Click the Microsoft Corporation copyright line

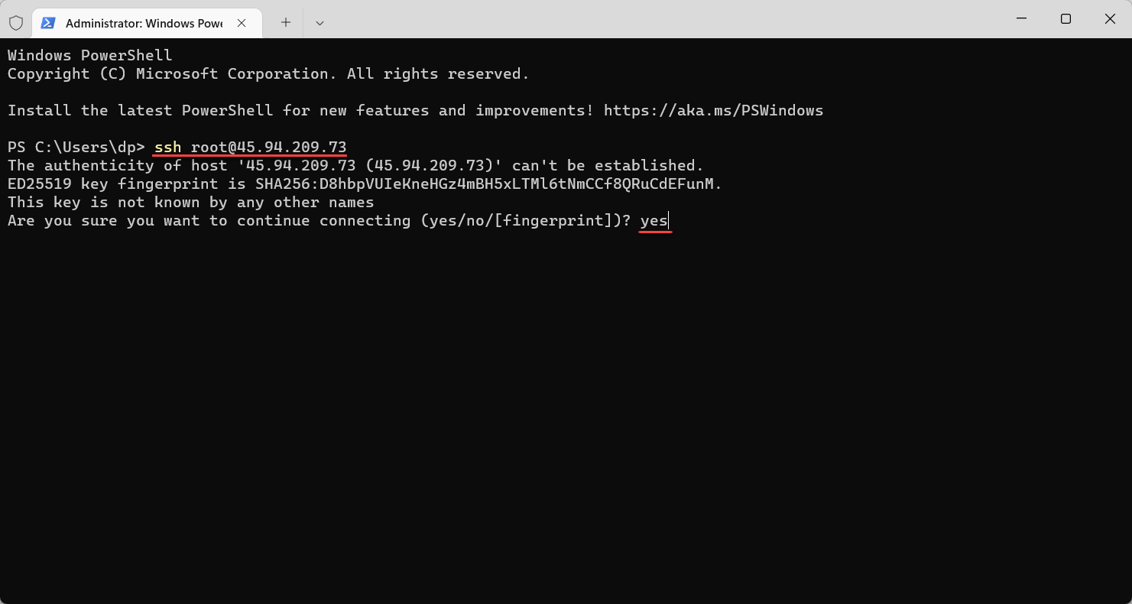click(268, 73)
